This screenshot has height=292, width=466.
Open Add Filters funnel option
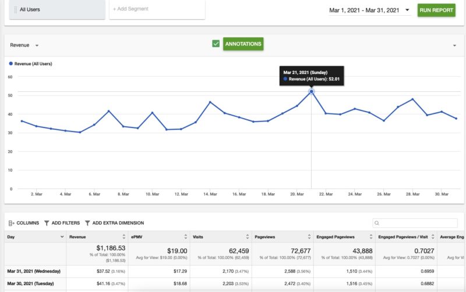click(47, 223)
